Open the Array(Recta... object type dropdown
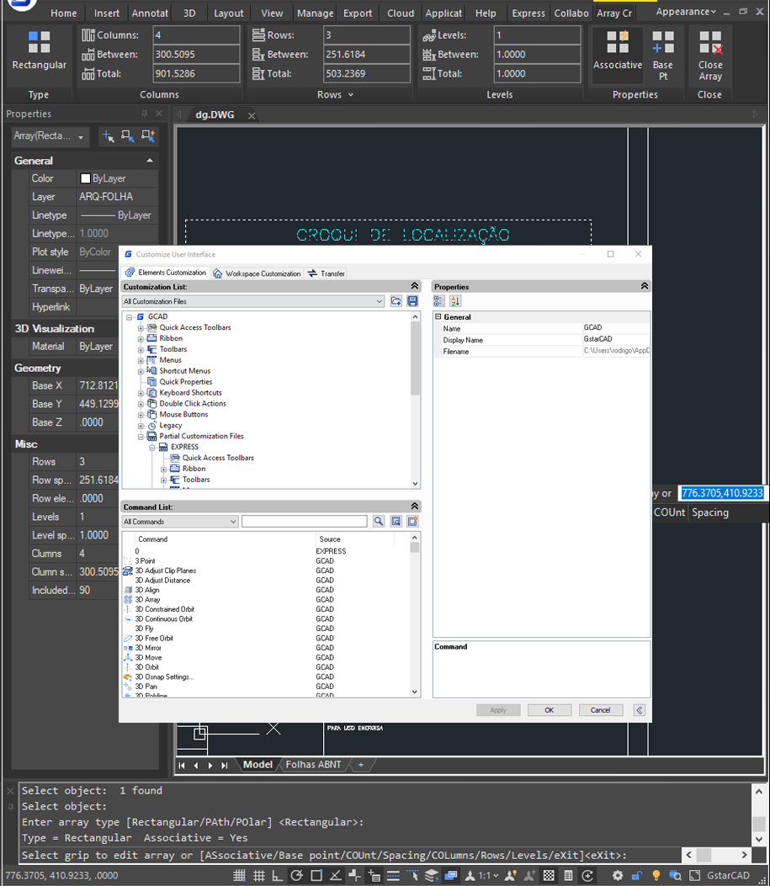770x886 pixels. [x=50, y=136]
